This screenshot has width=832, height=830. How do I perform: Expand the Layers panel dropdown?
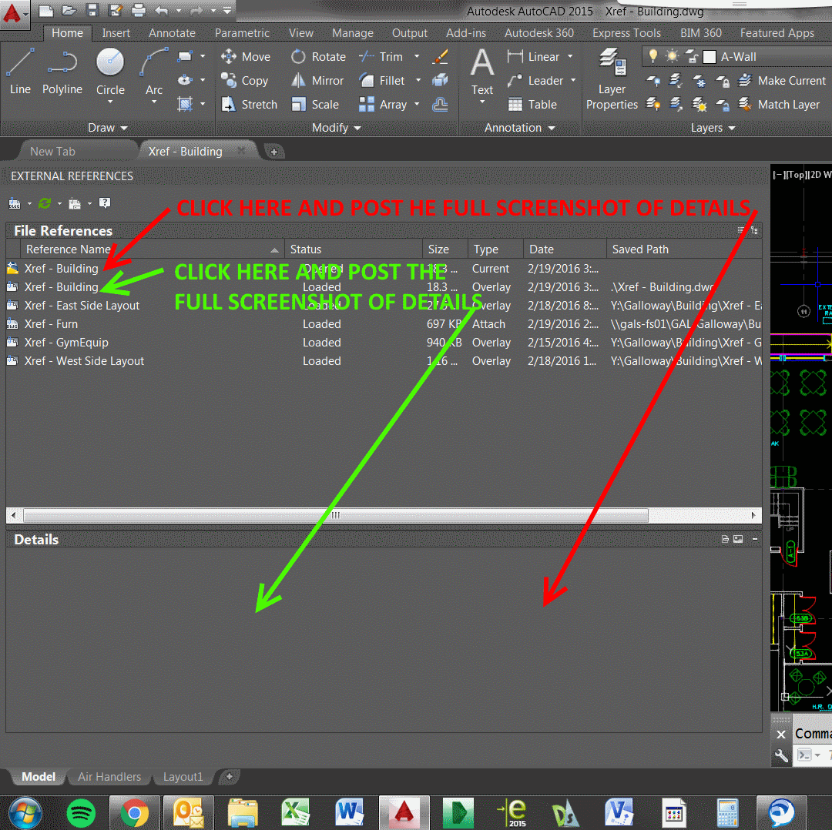tap(713, 128)
